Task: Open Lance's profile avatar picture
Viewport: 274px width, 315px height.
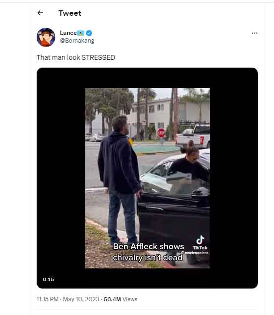Action: [x=46, y=37]
